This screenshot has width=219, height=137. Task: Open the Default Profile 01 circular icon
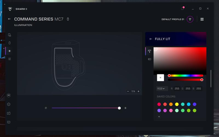point(190,19)
